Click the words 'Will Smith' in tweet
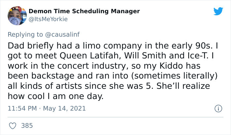Viewport: 231px width, 135px height. [145, 56]
